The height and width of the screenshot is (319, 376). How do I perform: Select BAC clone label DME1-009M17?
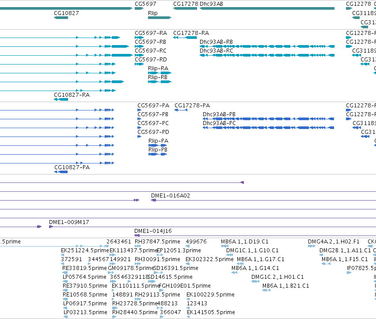point(69,222)
